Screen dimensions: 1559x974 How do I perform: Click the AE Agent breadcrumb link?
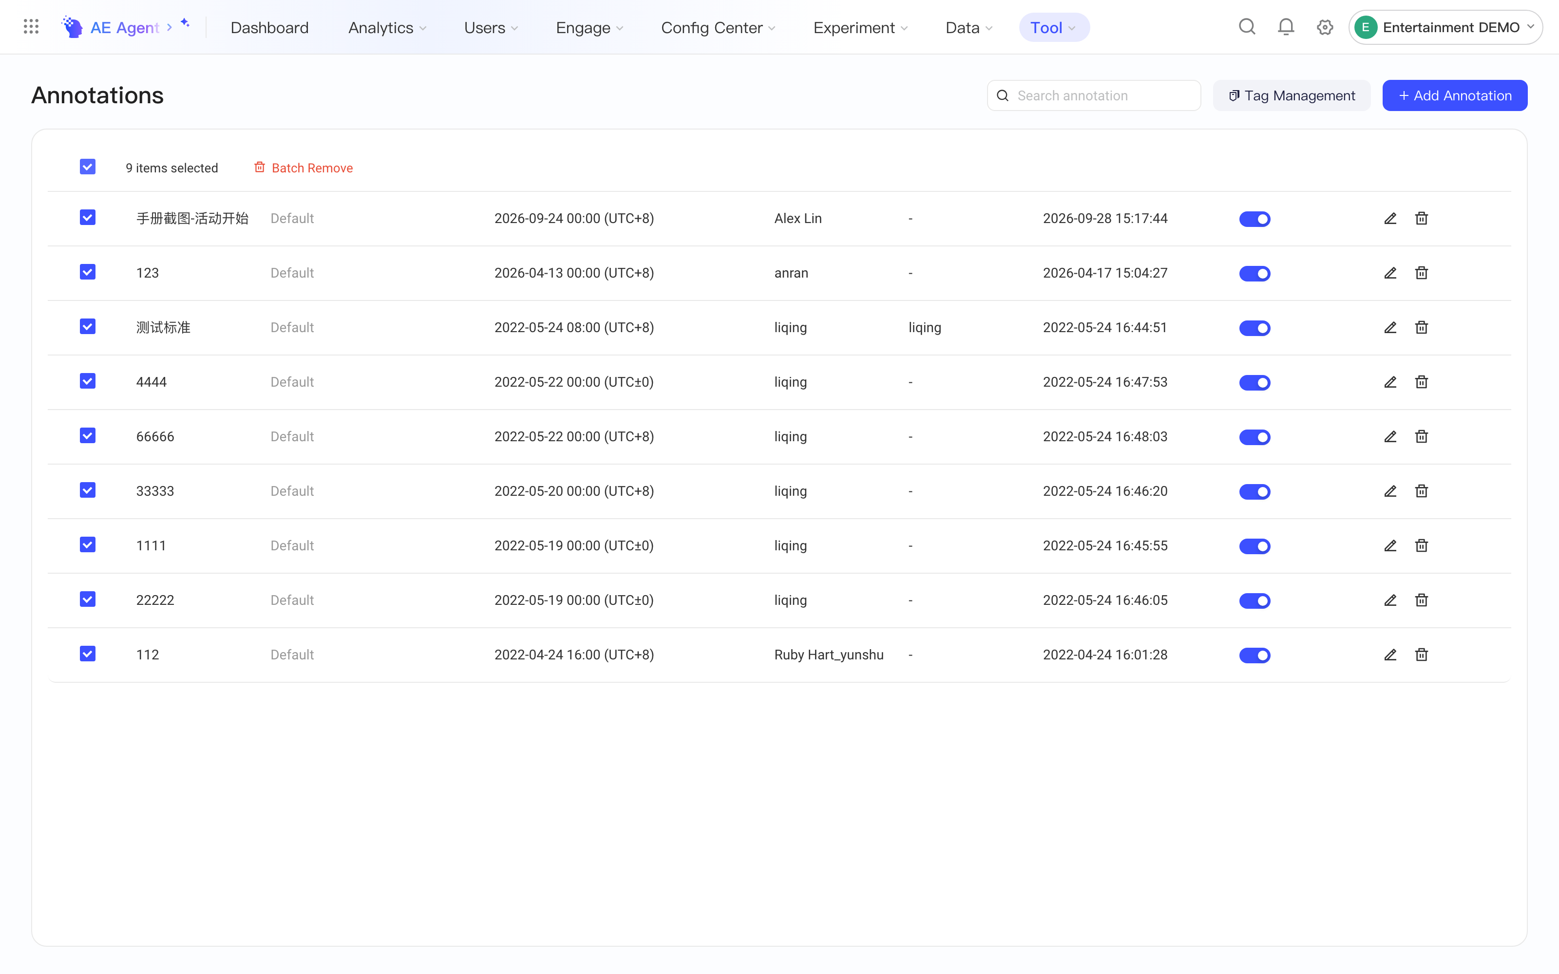pyautogui.click(x=124, y=28)
